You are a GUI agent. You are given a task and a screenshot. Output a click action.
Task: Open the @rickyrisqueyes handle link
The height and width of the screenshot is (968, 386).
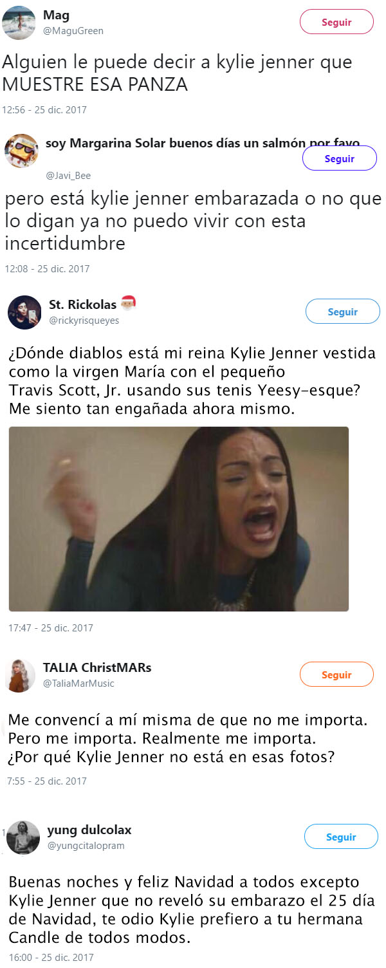coord(84,321)
